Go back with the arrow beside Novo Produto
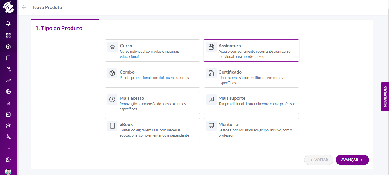Viewport: 389px width, 175px height. (x=24, y=7)
